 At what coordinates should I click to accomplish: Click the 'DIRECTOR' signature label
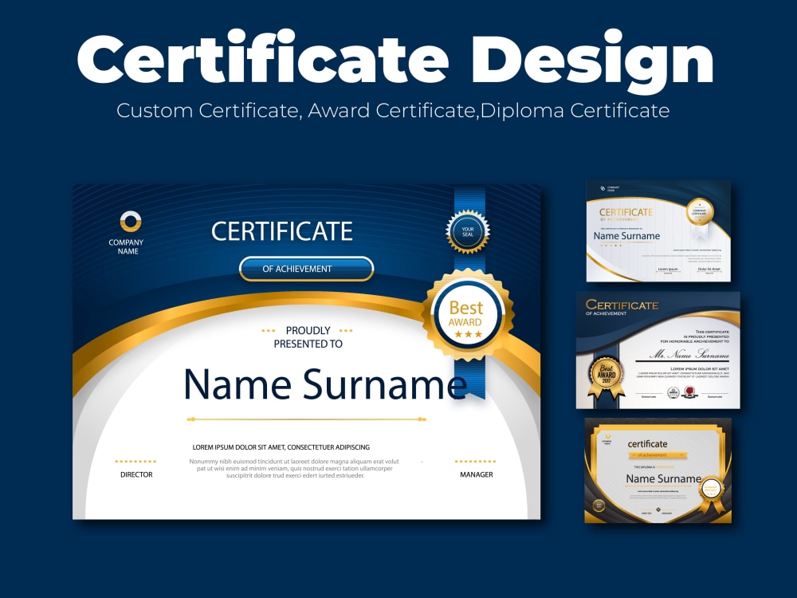pos(136,474)
